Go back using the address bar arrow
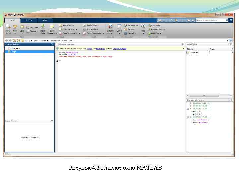Image resolution: width=239 pixels, height=179 pixels. pos(7,41)
